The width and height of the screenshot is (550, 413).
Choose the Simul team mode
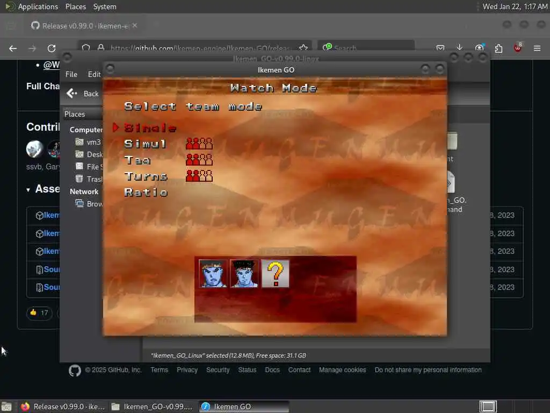145,144
